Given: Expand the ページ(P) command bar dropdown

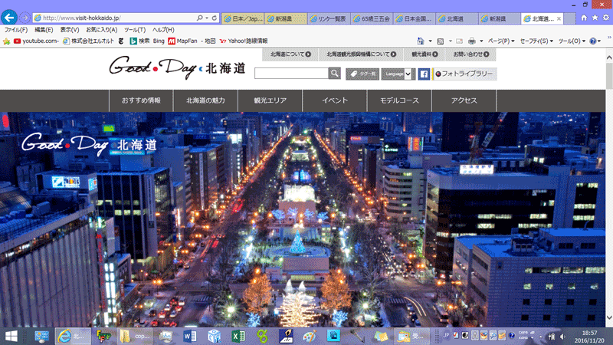Looking at the screenshot, I should coord(501,41).
